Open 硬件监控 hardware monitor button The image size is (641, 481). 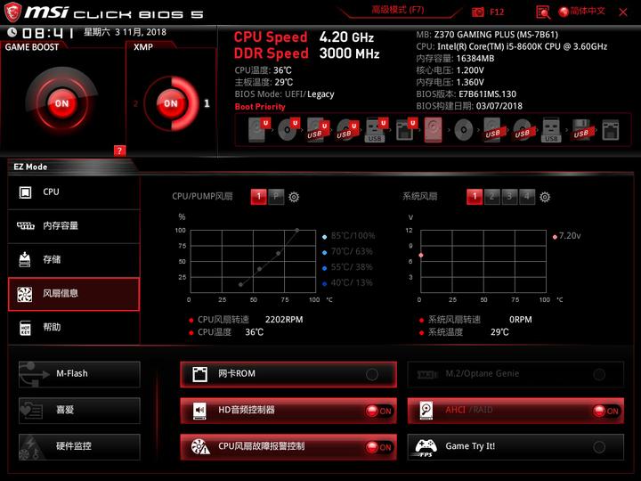coord(79,446)
